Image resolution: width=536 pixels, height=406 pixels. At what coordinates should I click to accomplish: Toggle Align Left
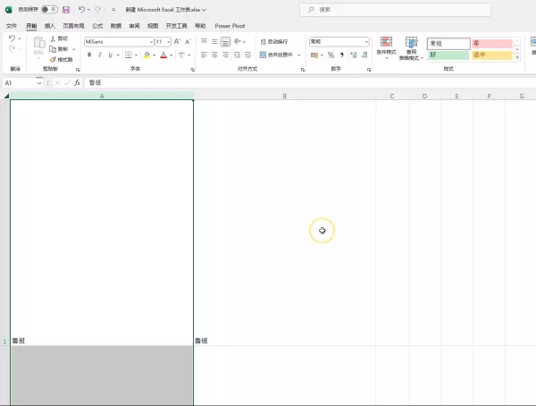click(204, 55)
